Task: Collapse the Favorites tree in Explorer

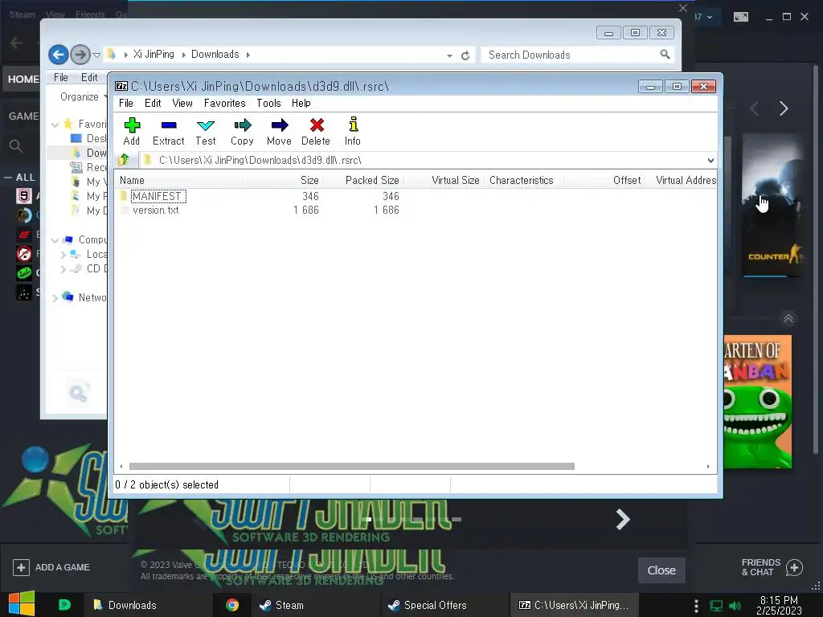Action: [55, 125]
